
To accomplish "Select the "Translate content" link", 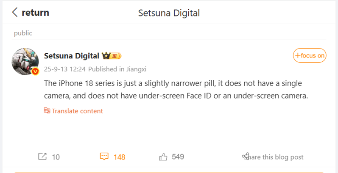I will point(77,111).
